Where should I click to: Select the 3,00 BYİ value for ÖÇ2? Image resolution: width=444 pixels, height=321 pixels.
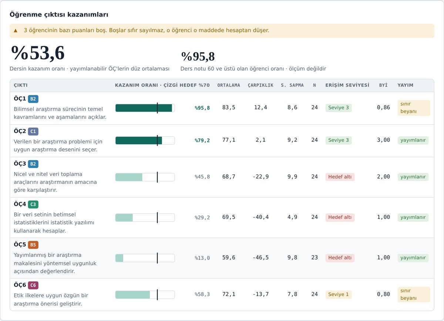tap(383, 141)
